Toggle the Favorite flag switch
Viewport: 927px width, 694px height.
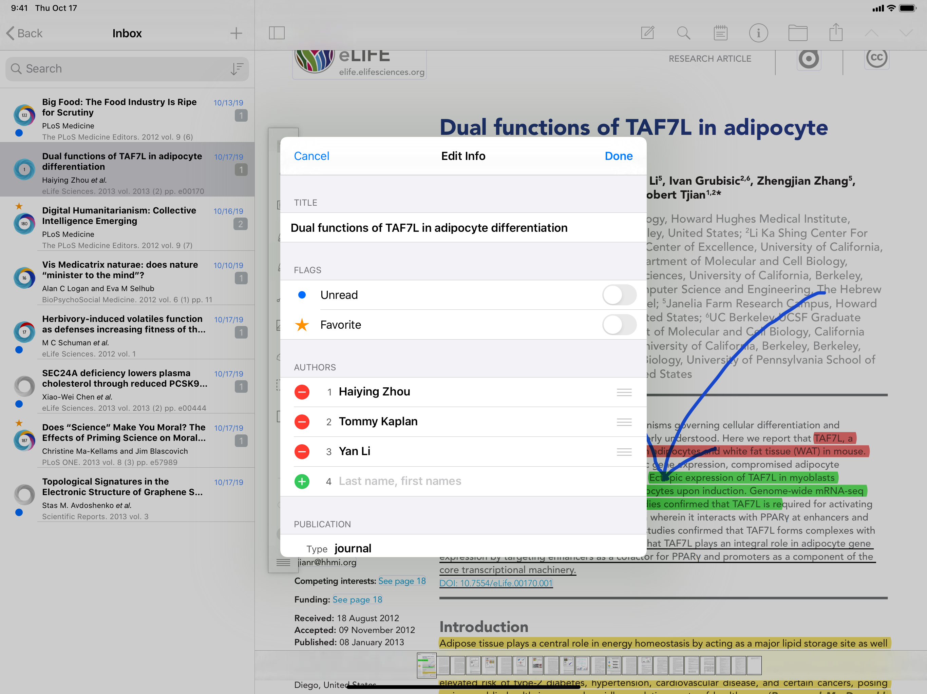click(x=619, y=324)
